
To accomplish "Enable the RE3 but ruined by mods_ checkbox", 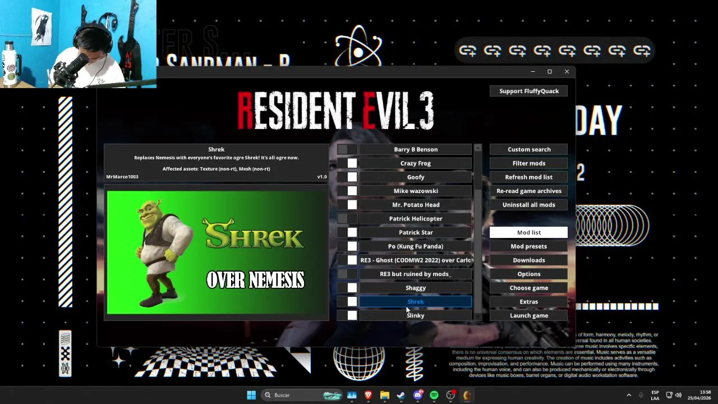I will [x=347, y=274].
